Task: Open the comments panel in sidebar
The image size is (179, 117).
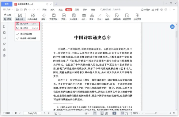Action: coord(4,38)
